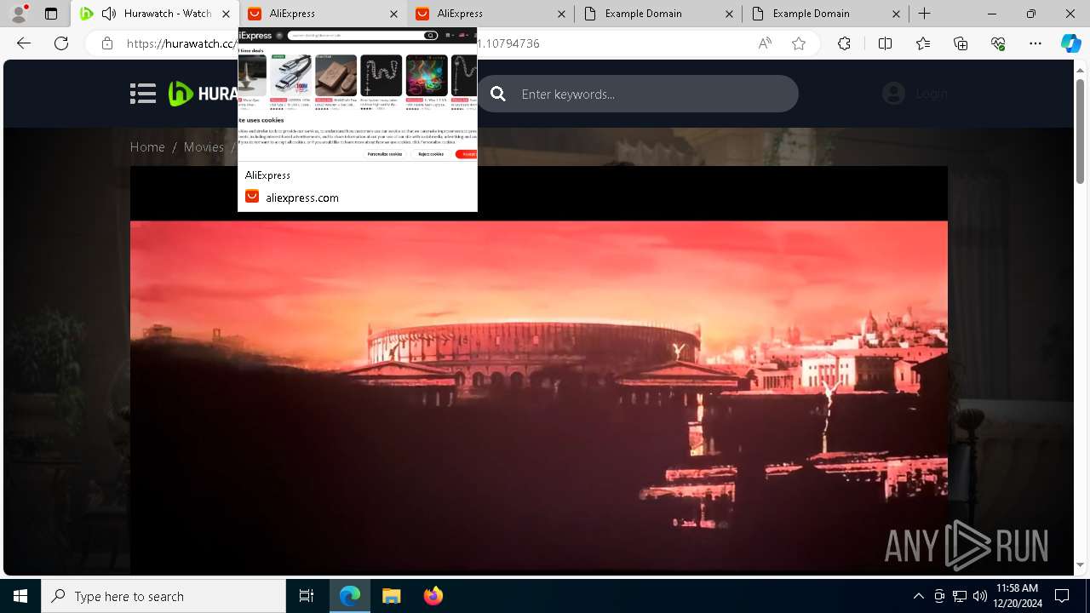
Task: Open a new tab with plus button
Action: coord(925,14)
